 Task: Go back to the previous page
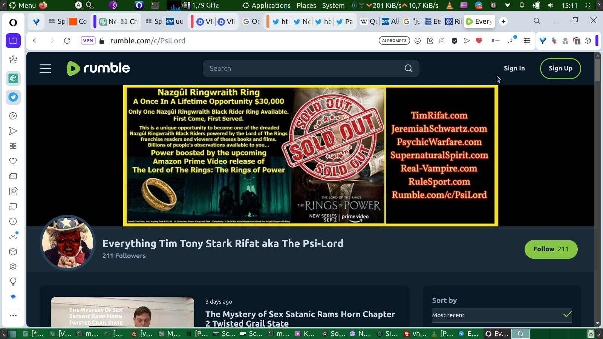[x=34, y=41]
